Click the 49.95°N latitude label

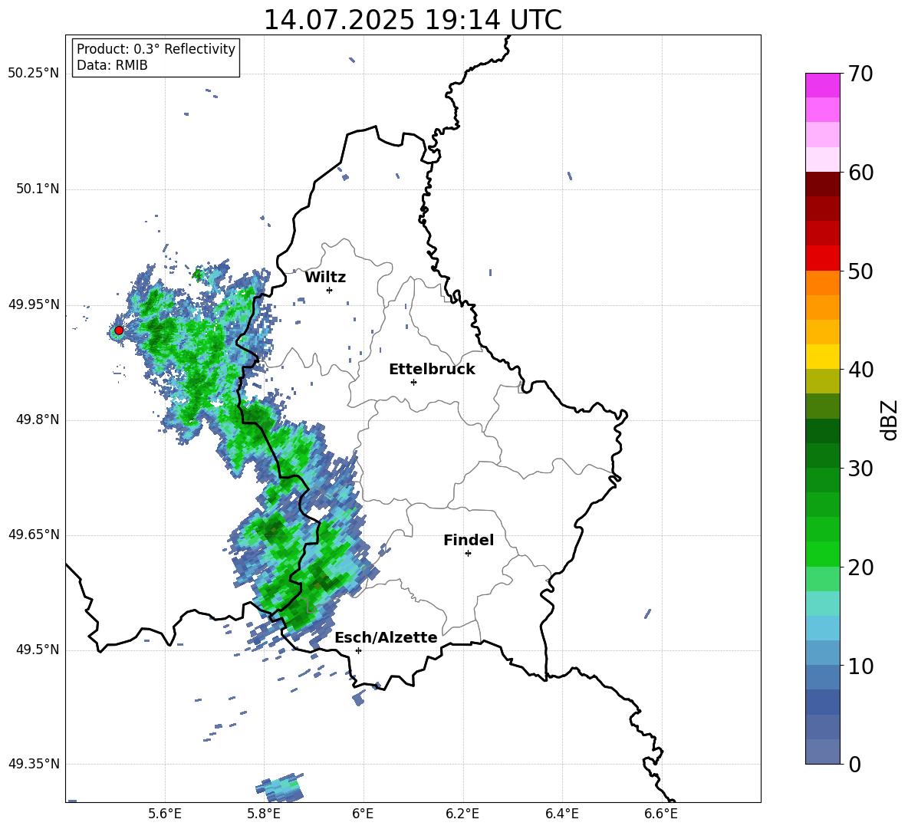(34, 304)
